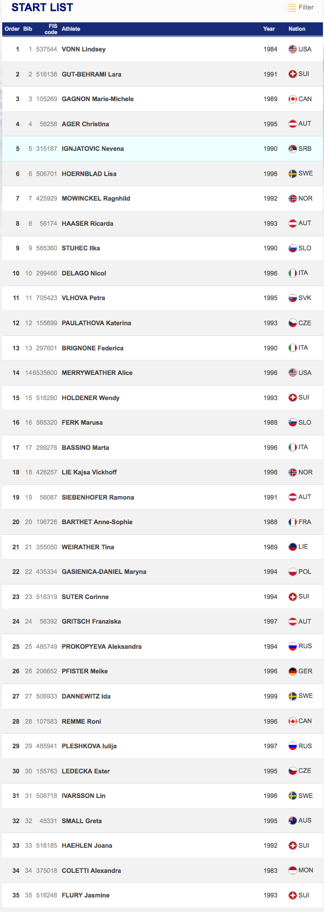Click the Norway flag next to MOWINCKEL Ragnhild
The width and height of the screenshot is (324, 912).
(293, 198)
